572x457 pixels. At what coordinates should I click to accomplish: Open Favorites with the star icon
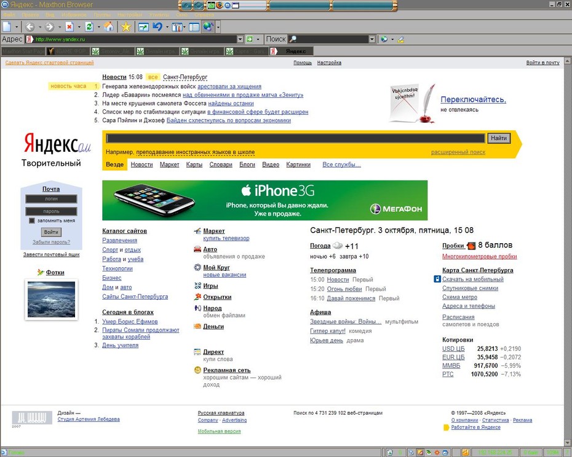(x=126, y=26)
